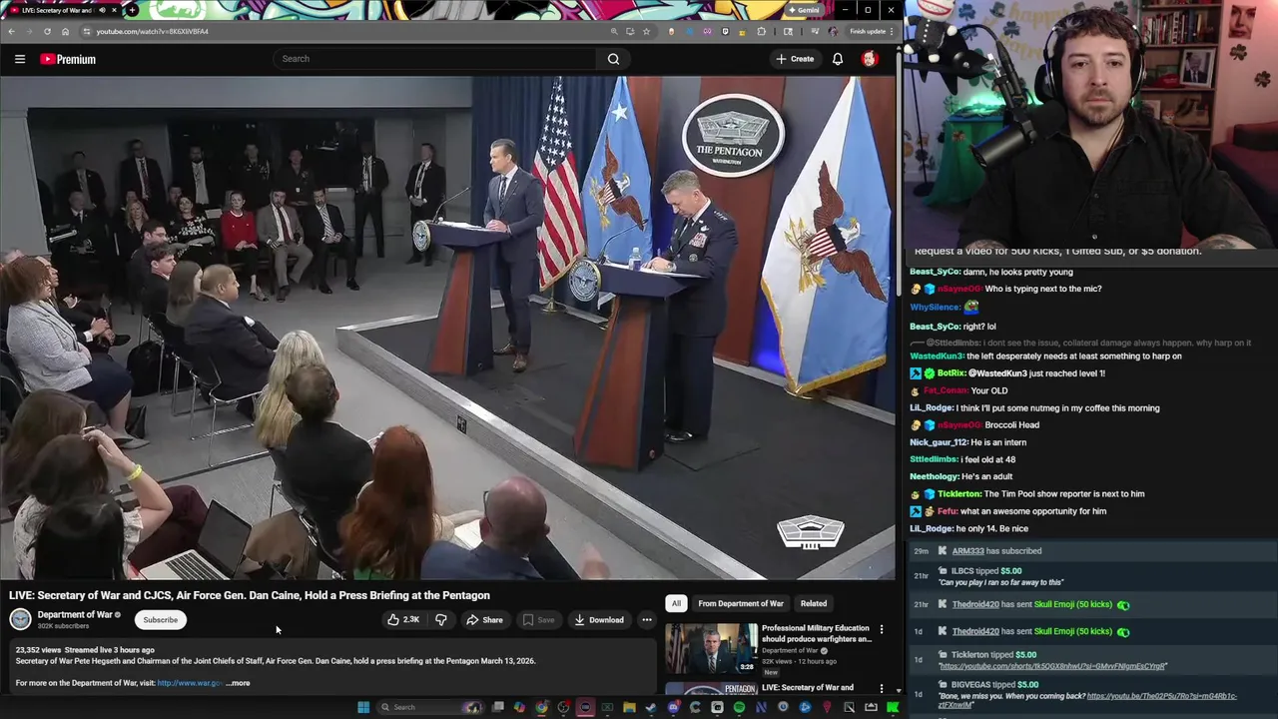Like the video with thumbs up
Screen dimensions: 1278x719
(403, 619)
